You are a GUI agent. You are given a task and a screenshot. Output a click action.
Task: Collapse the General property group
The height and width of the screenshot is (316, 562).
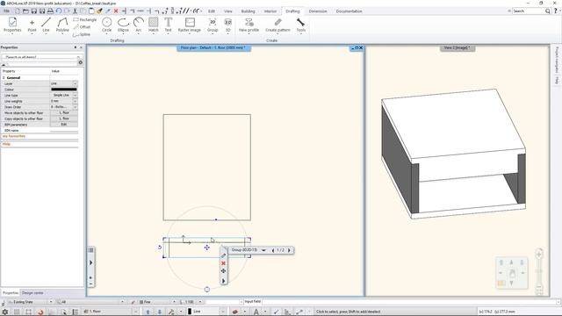pyautogui.click(x=4, y=78)
